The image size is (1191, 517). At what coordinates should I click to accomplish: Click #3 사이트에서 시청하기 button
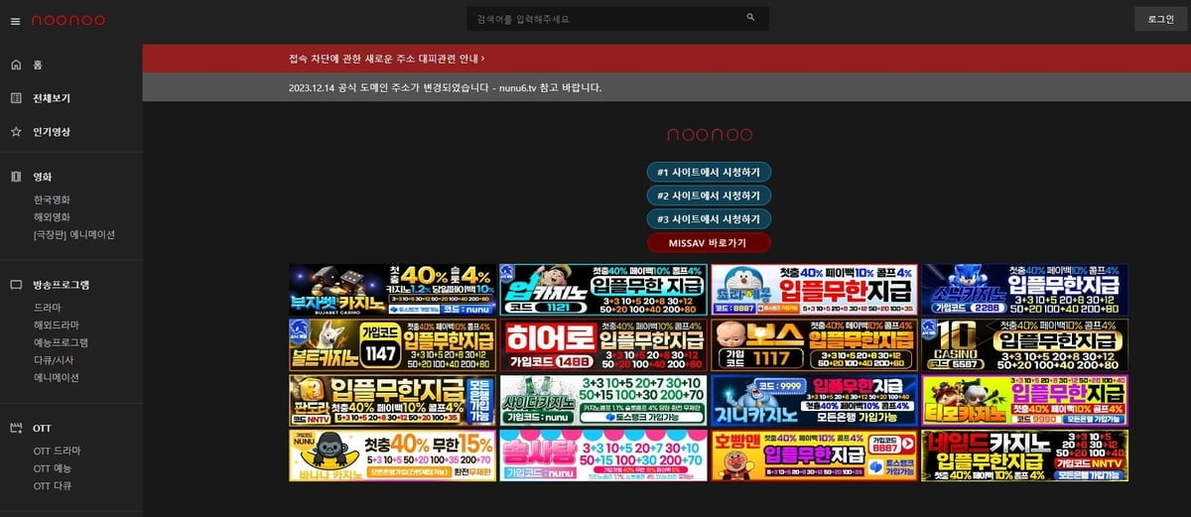[709, 219]
